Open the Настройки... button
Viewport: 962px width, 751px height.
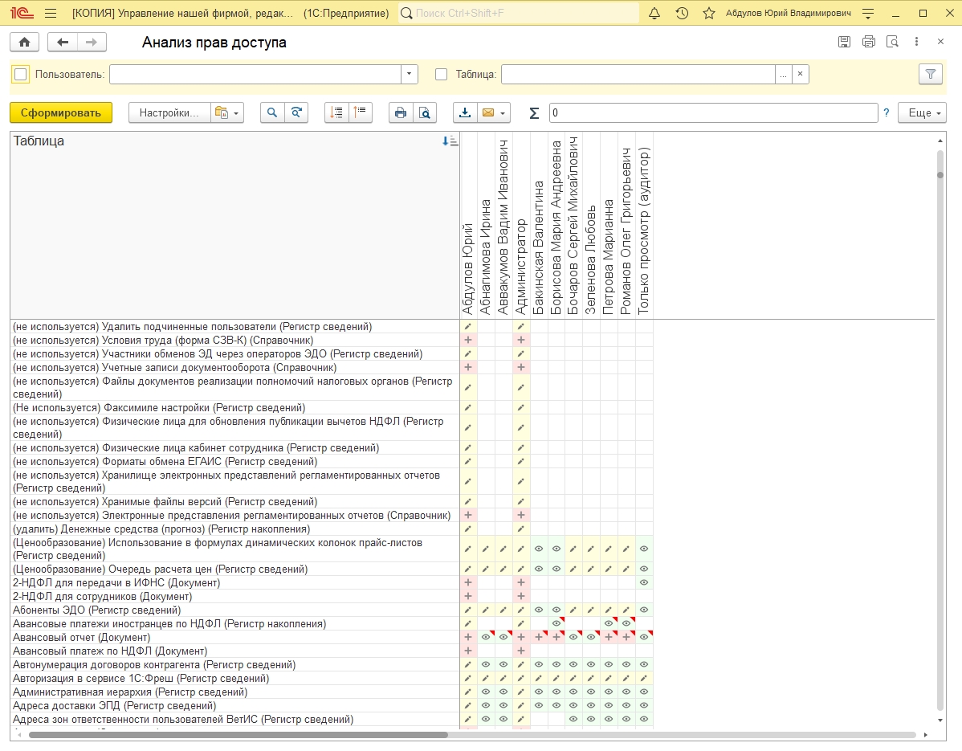[169, 113]
